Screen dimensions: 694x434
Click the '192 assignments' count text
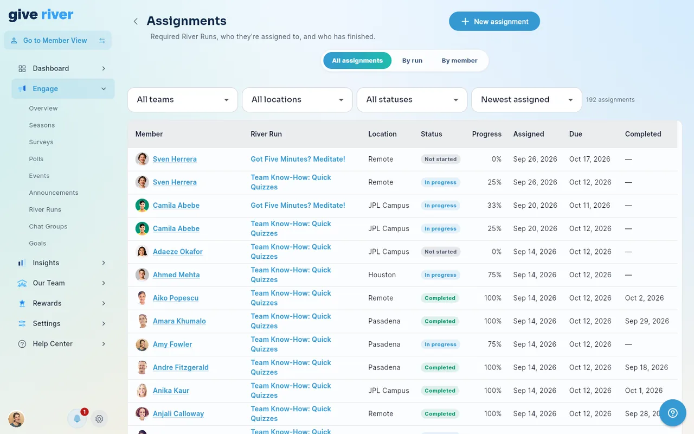[x=611, y=100]
